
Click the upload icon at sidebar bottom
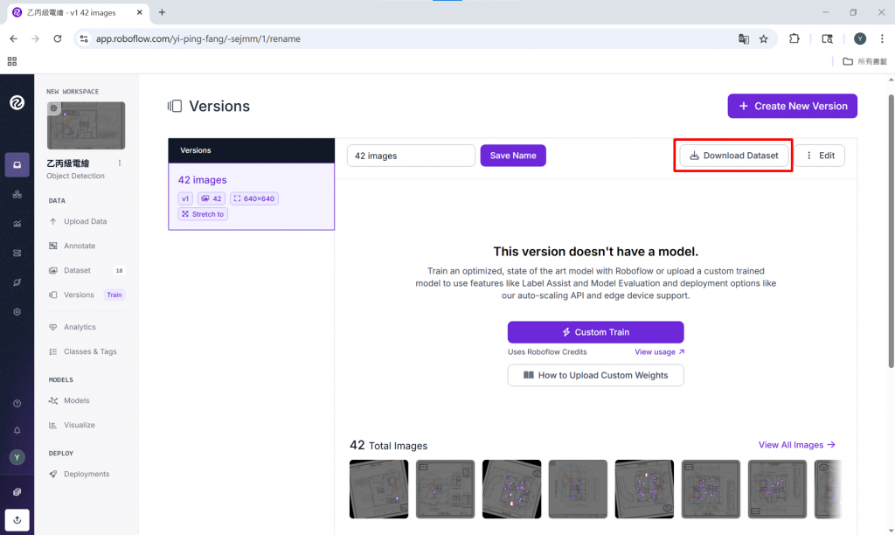(x=17, y=520)
